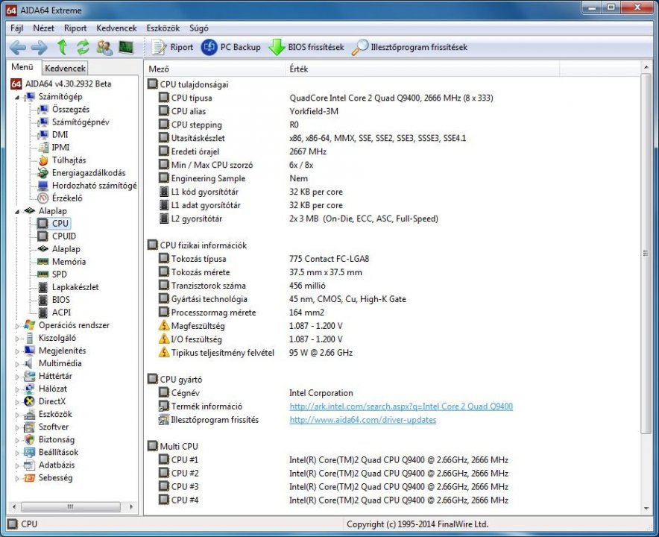Select Memória tree item

69,262
